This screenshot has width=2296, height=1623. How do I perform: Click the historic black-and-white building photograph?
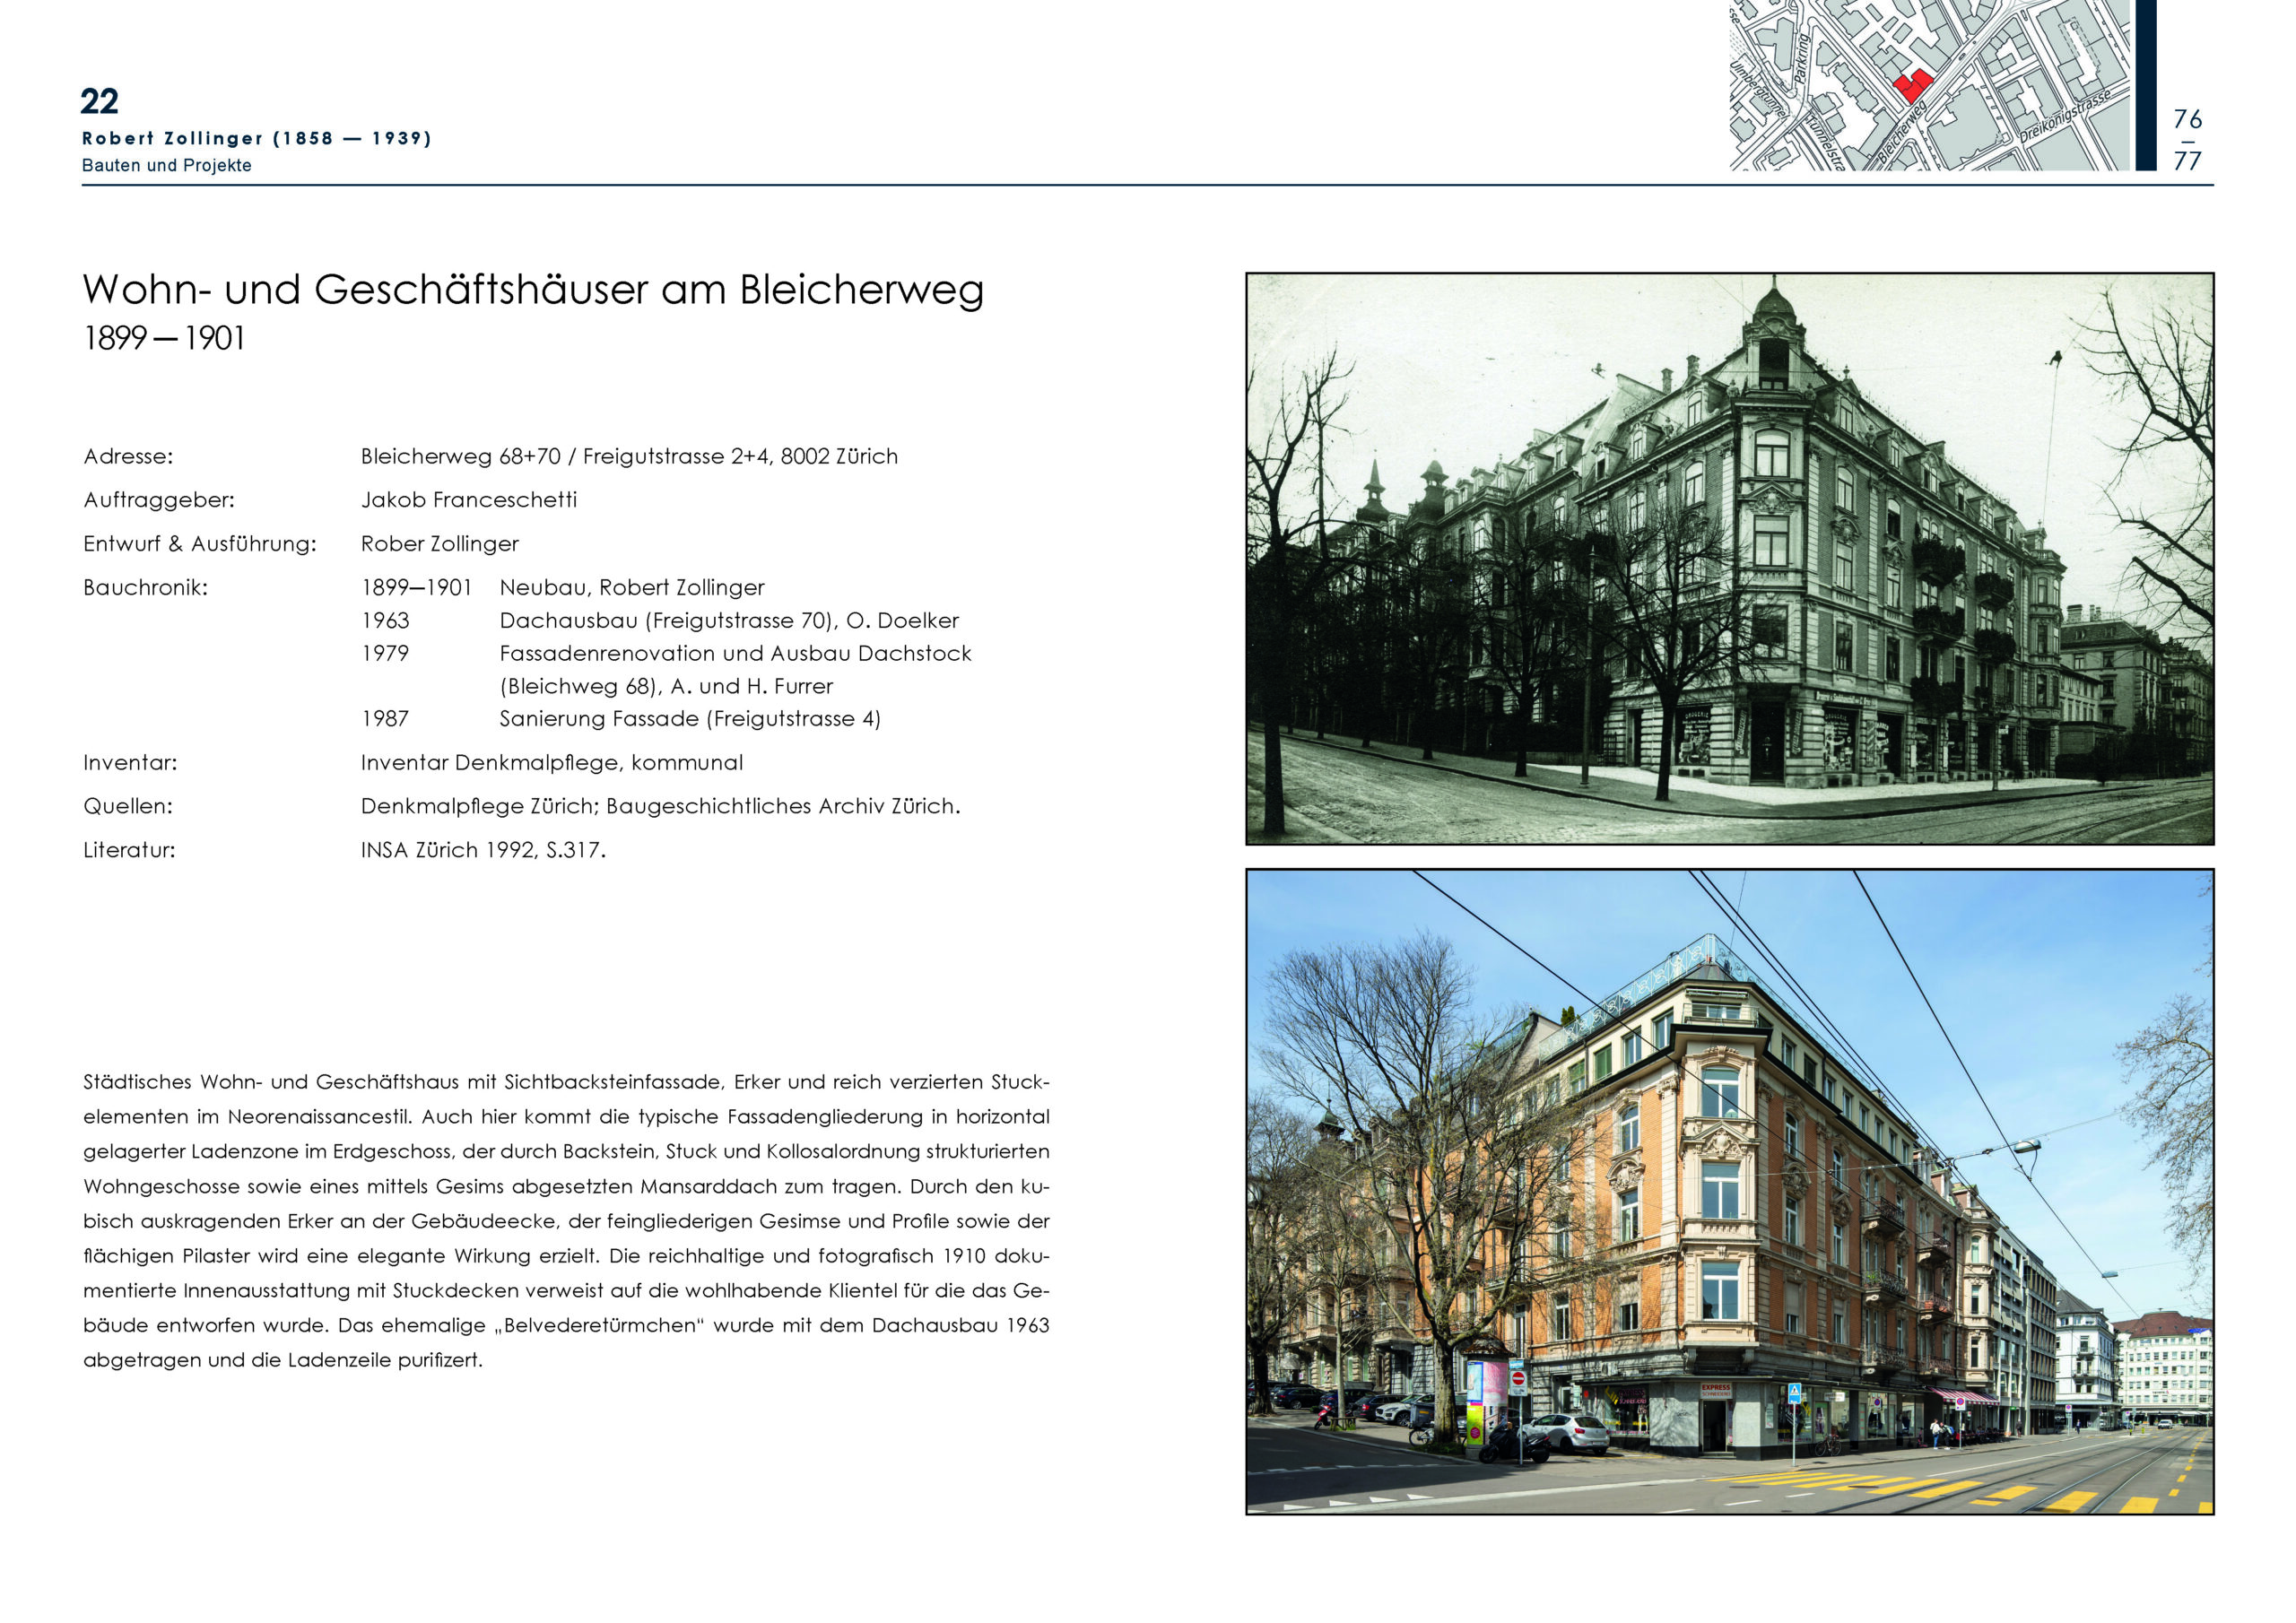pyautogui.click(x=1729, y=558)
